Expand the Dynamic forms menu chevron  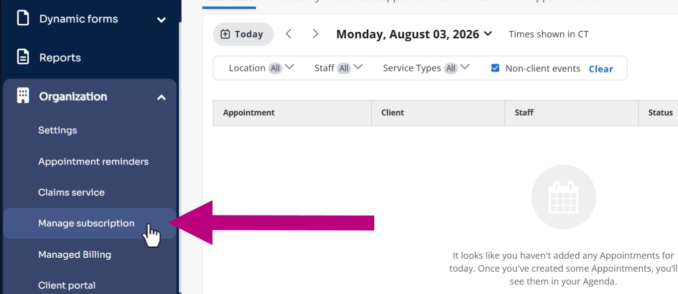point(161,20)
